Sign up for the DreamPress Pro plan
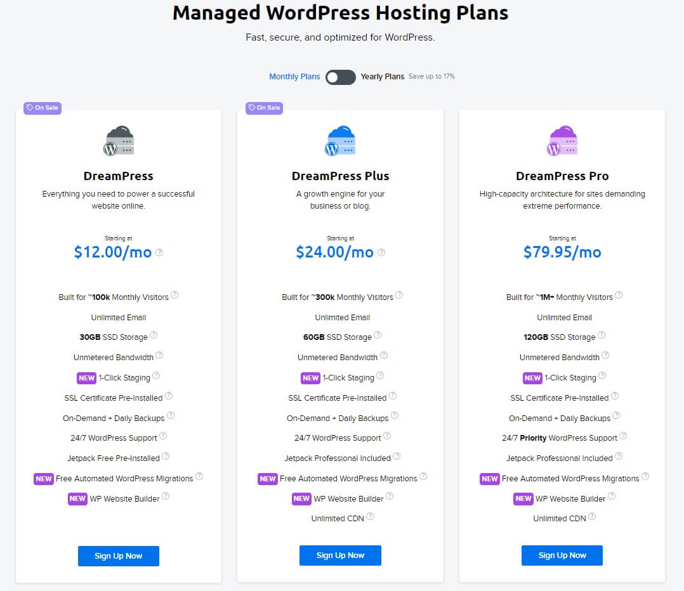This screenshot has height=591, width=684. click(562, 555)
